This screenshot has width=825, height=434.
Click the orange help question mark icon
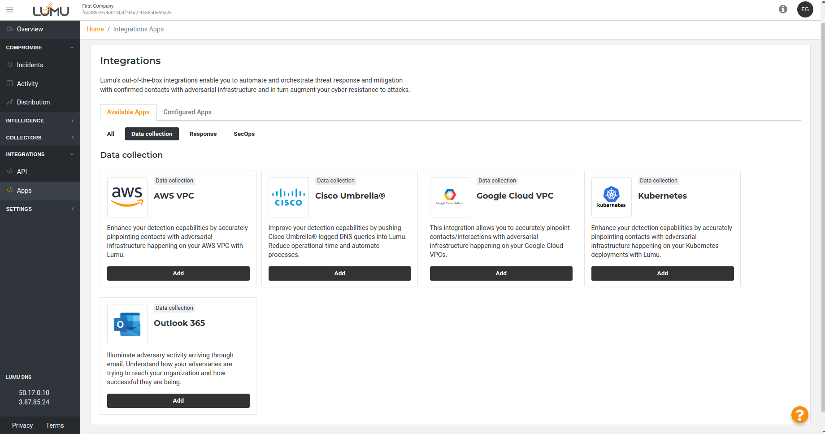(x=799, y=415)
